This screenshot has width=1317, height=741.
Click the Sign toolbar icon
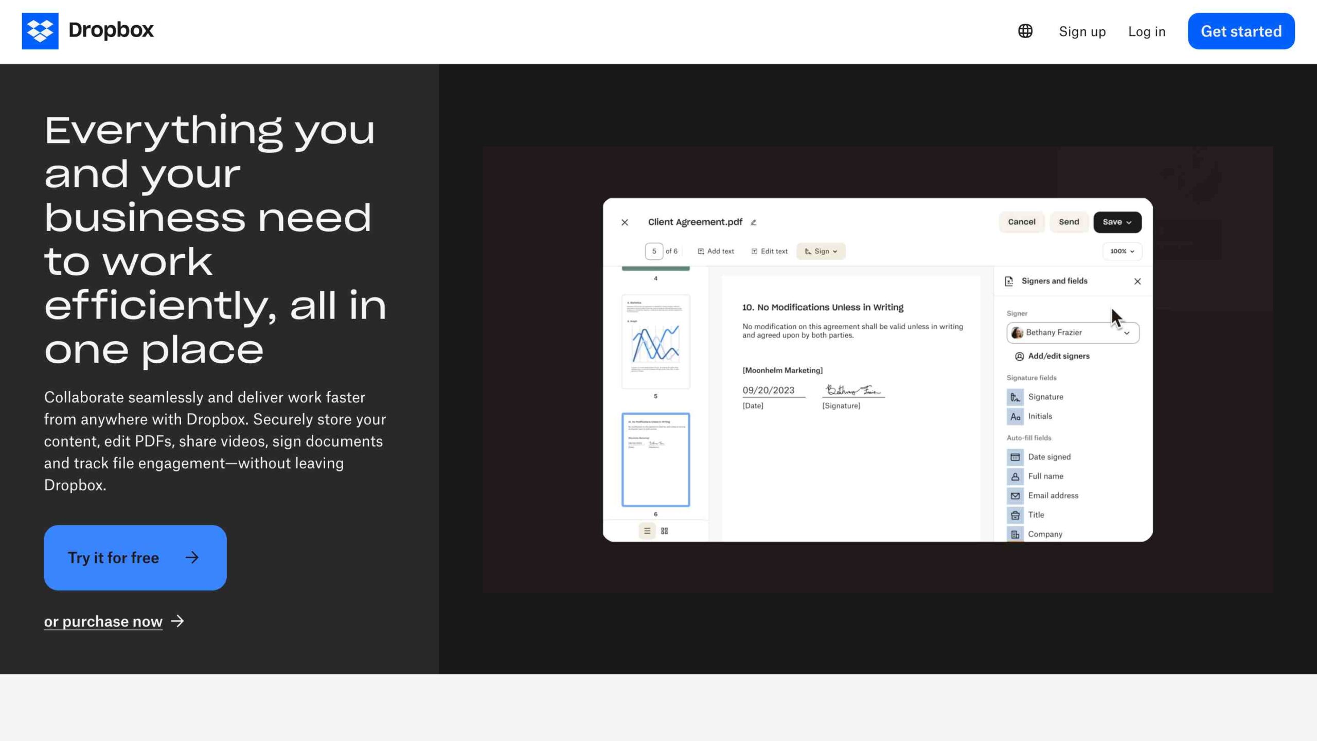pos(820,251)
